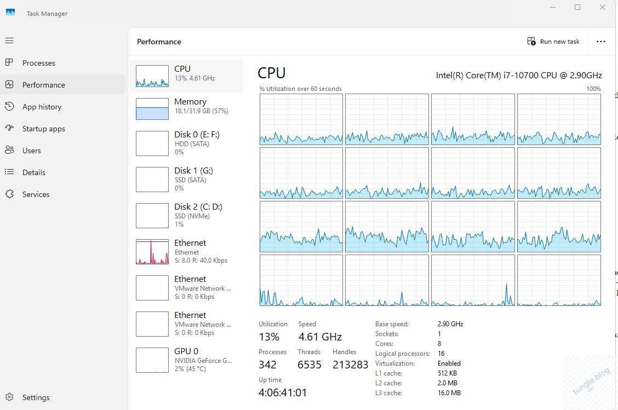
Task: Select the CPU 13% 4.61 GHz resource entry
Action: (186, 76)
